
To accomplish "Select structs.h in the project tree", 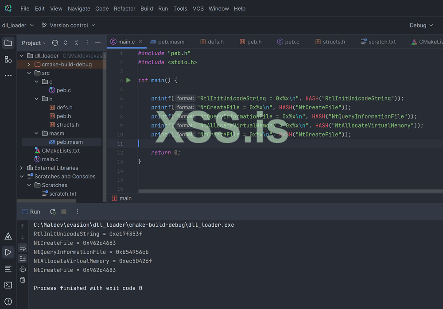I will point(64,125).
